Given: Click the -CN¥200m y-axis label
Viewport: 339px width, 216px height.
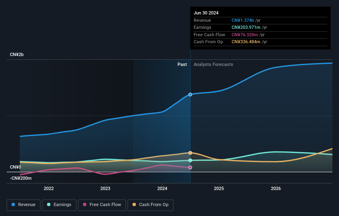Looking at the screenshot, I should click(21, 178).
